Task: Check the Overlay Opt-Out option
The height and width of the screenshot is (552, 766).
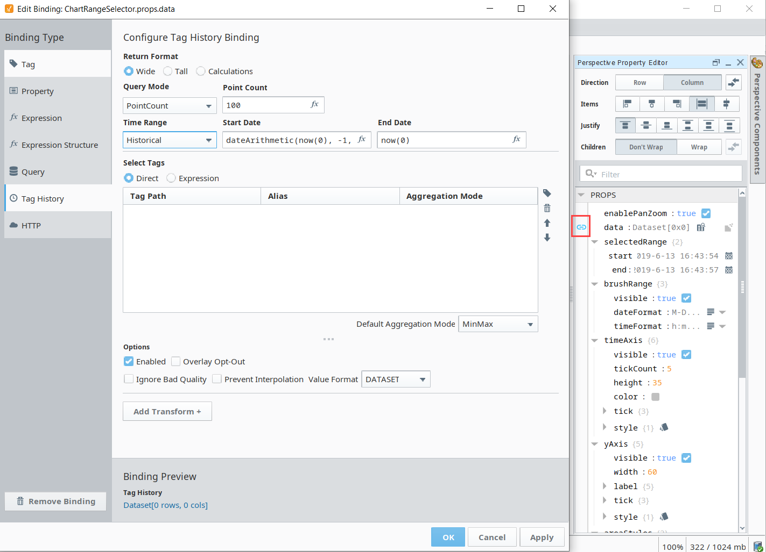Action: [176, 361]
